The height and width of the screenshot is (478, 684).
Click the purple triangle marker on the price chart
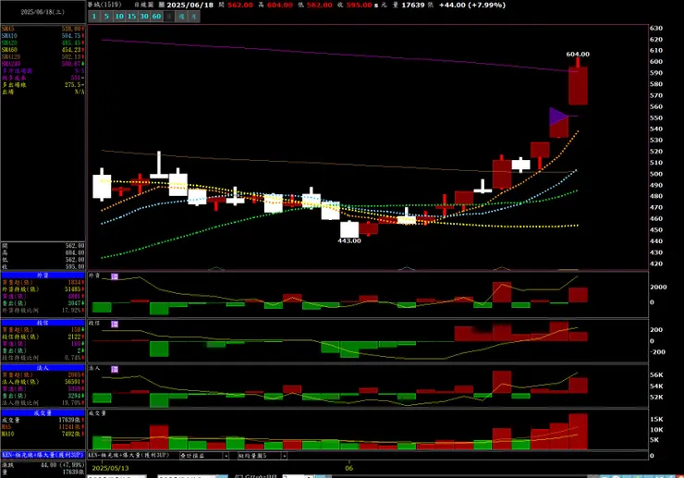coord(558,116)
